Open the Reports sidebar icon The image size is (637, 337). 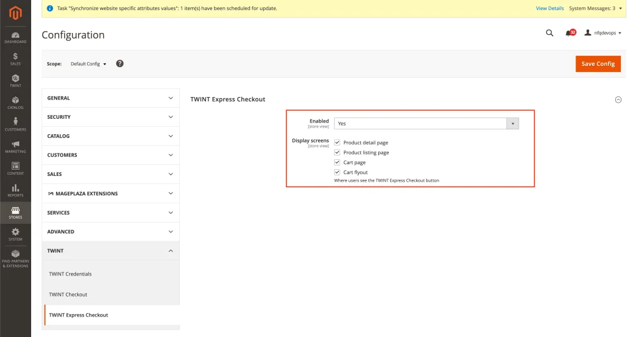click(16, 191)
